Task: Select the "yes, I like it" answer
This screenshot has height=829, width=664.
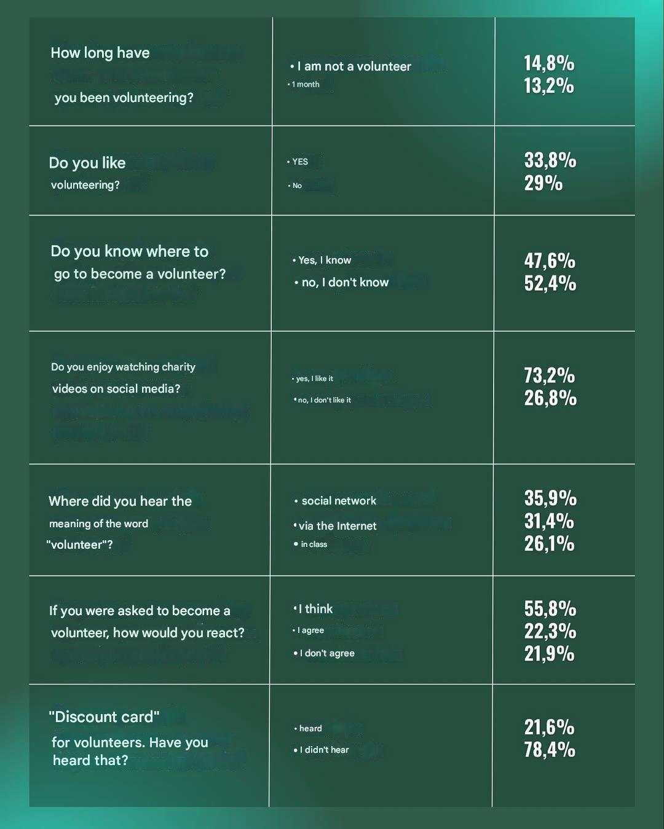Action: [x=314, y=379]
